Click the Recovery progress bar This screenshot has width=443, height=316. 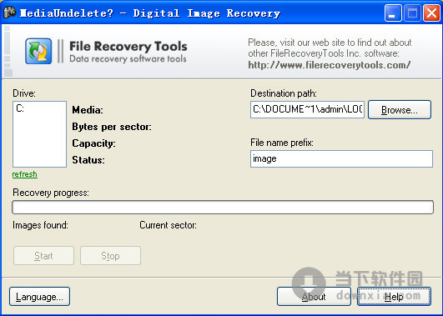[x=223, y=208]
